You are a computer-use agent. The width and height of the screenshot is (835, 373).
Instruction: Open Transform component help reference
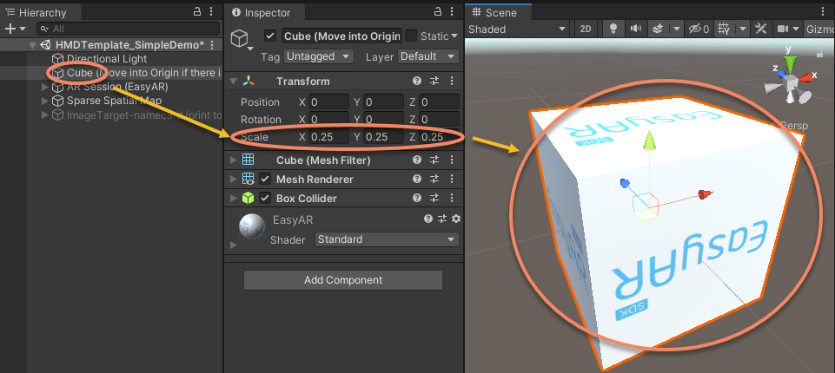[417, 81]
